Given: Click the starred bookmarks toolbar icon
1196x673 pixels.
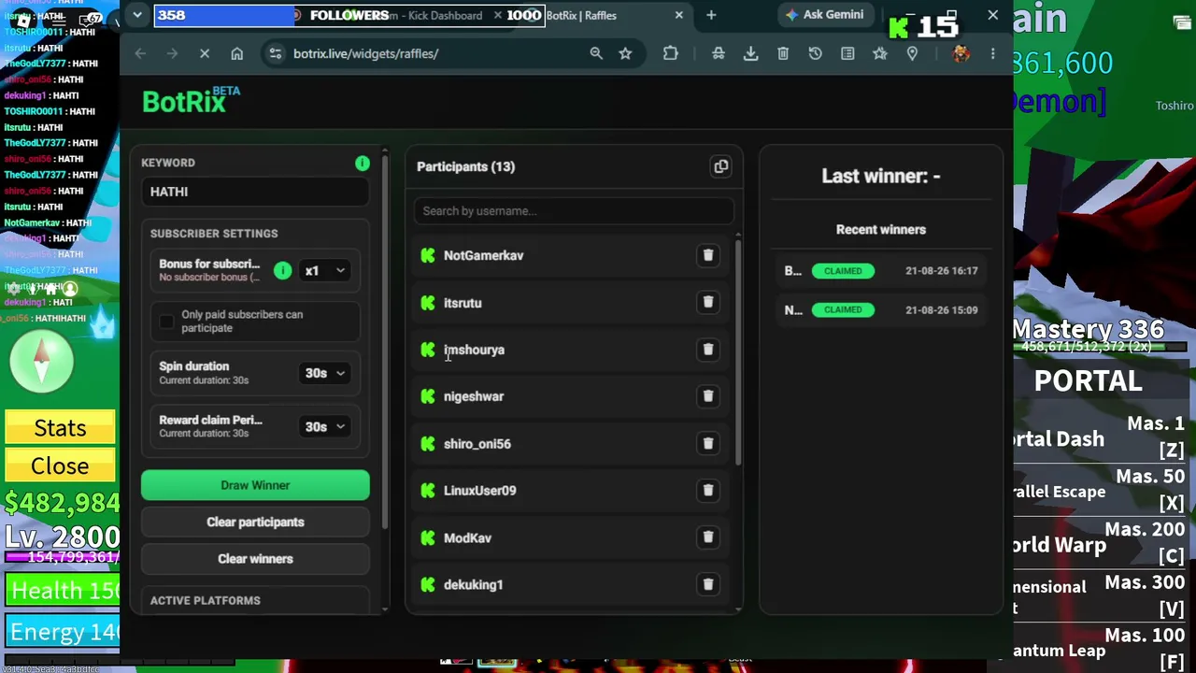Looking at the screenshot, I should point(880,53).
